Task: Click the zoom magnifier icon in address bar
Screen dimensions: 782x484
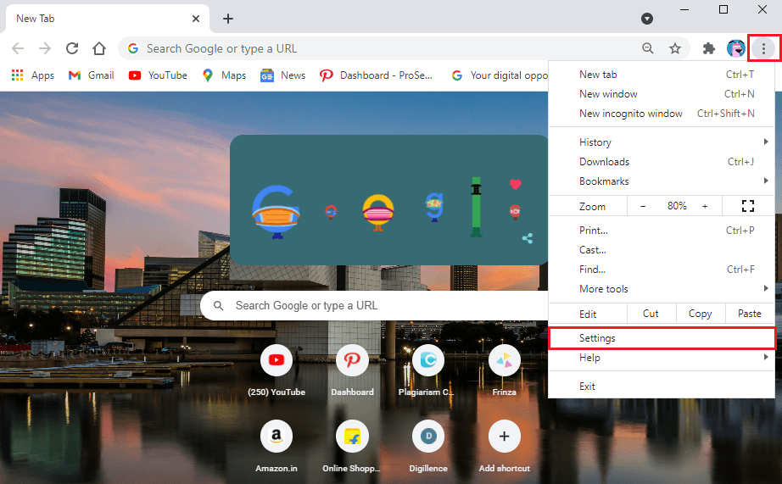Action: [648, 48]
